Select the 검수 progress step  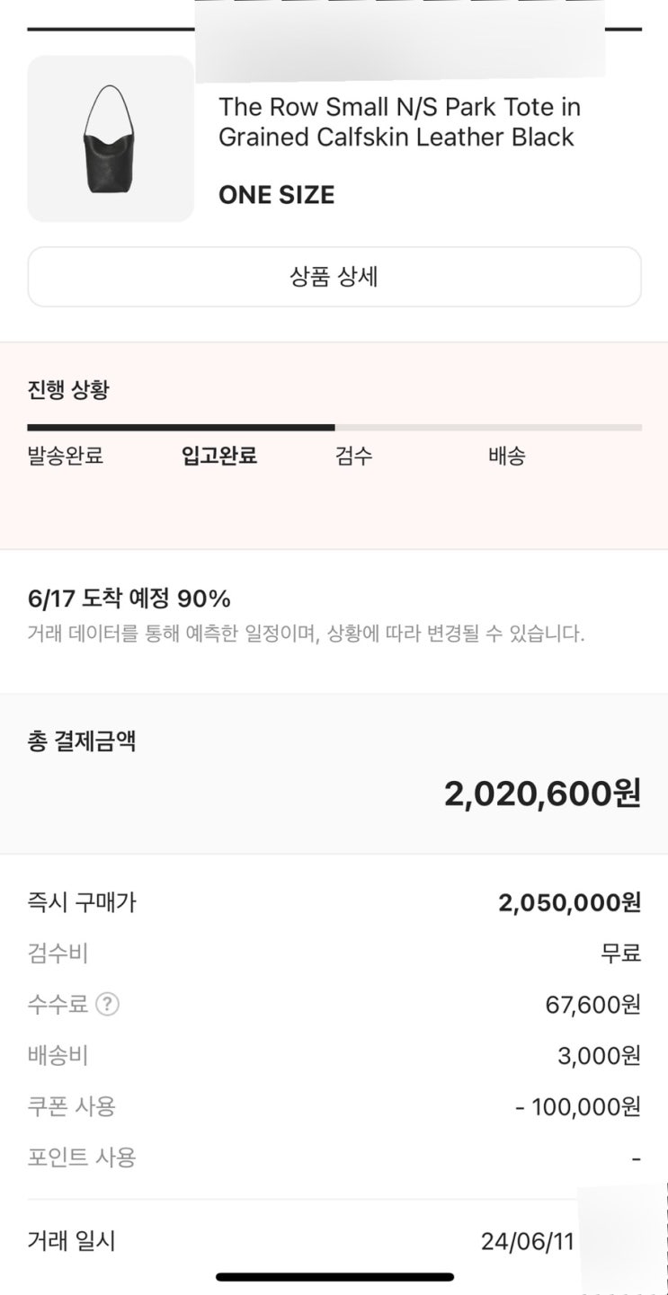click(x=353, y=457)
